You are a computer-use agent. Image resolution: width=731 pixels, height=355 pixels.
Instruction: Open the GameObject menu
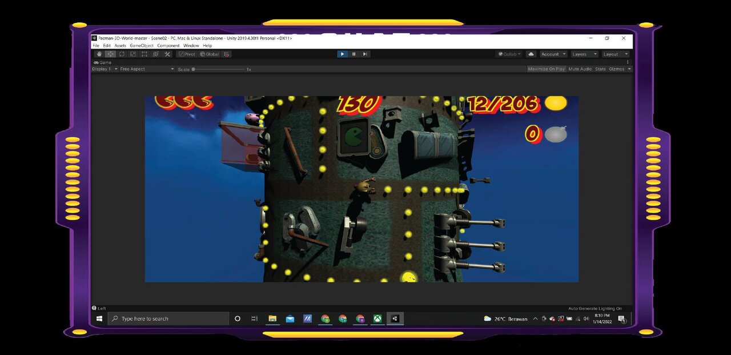142,46
